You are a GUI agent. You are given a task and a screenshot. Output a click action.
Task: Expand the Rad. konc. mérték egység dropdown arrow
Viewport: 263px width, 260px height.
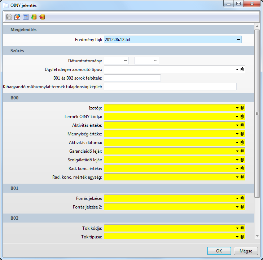point(237,177)
